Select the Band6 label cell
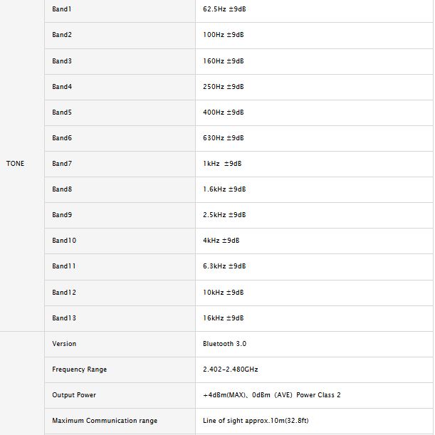Viewport: 435px width, 435px height. click(62, 138)
